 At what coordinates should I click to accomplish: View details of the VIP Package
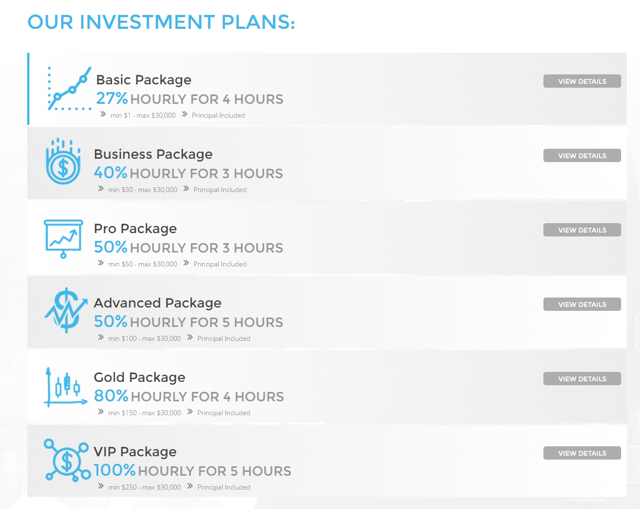[x=582, y=453]
